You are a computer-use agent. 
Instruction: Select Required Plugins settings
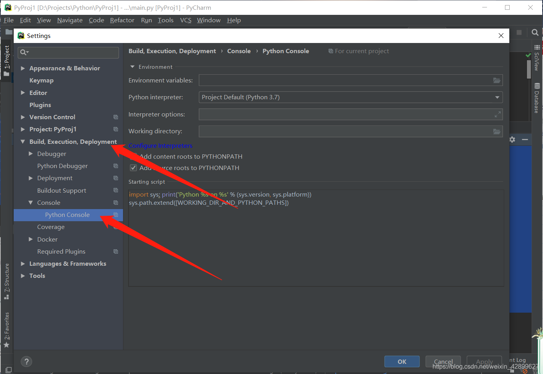(x=61, y=252)
